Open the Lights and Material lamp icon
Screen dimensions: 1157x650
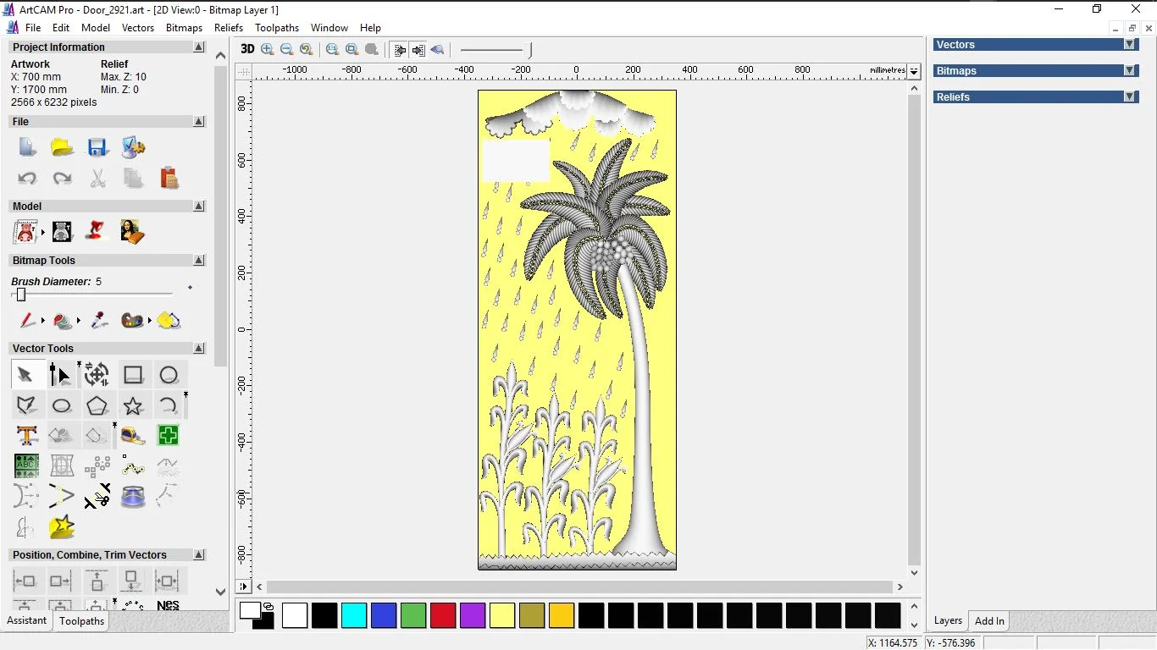(97, 231)
